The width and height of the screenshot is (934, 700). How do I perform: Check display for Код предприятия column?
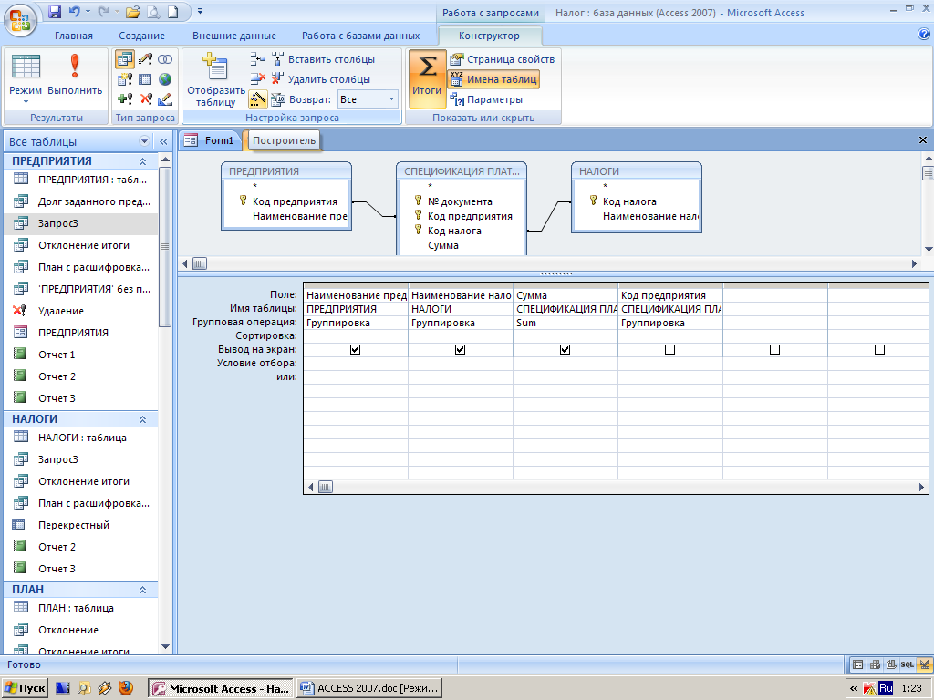point(669,349)
